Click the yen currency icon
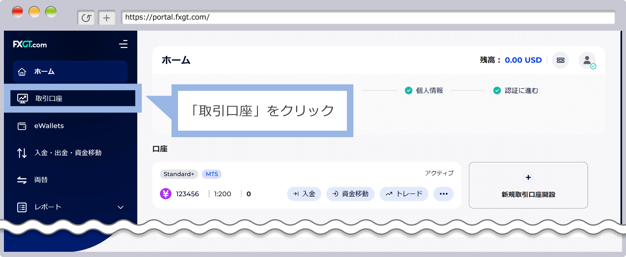626x257 pixels. point(166,194)
